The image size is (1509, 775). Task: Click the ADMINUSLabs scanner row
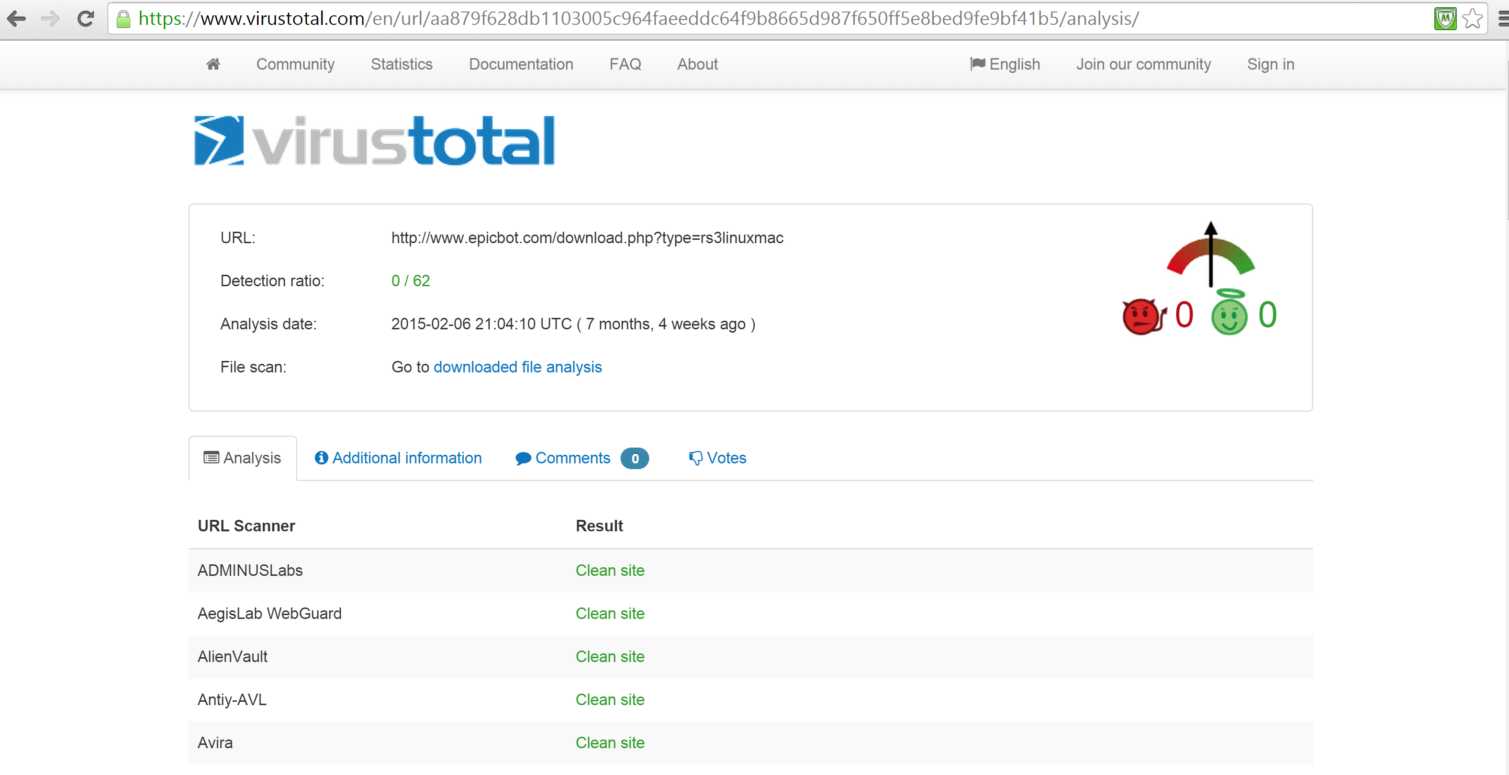(x=750, y=571)
